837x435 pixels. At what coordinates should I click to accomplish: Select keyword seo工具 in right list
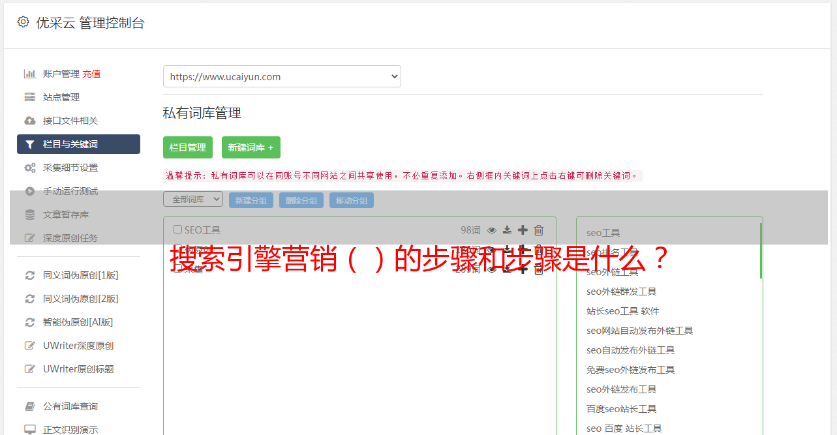[x=603, y=233]
